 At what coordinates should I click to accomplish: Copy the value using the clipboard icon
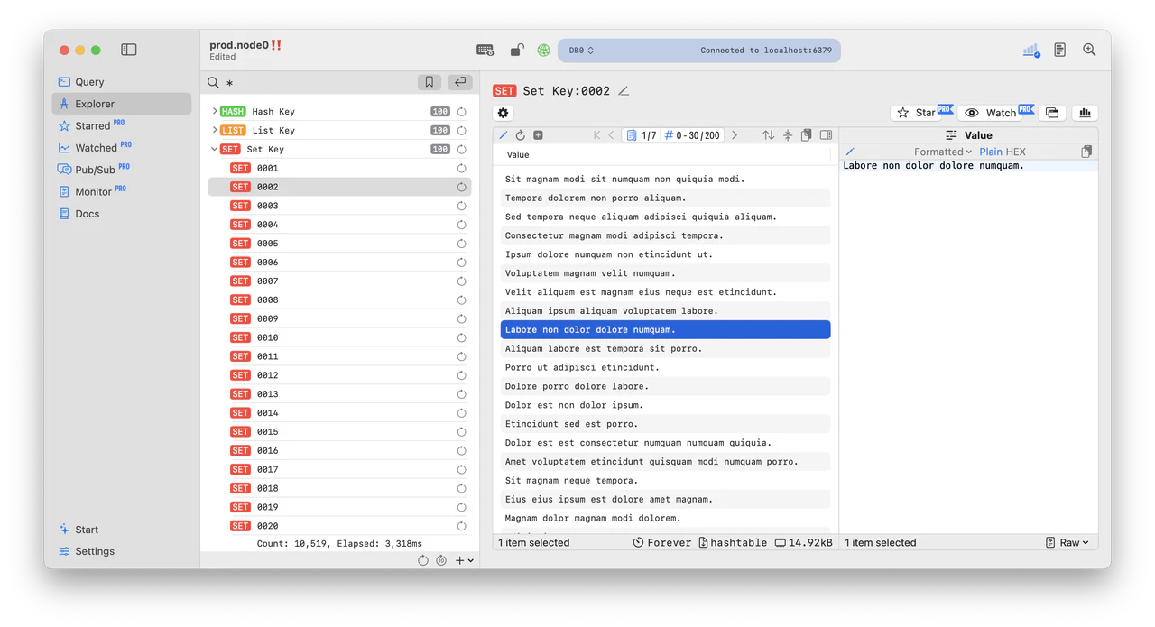coord(1087,151)
